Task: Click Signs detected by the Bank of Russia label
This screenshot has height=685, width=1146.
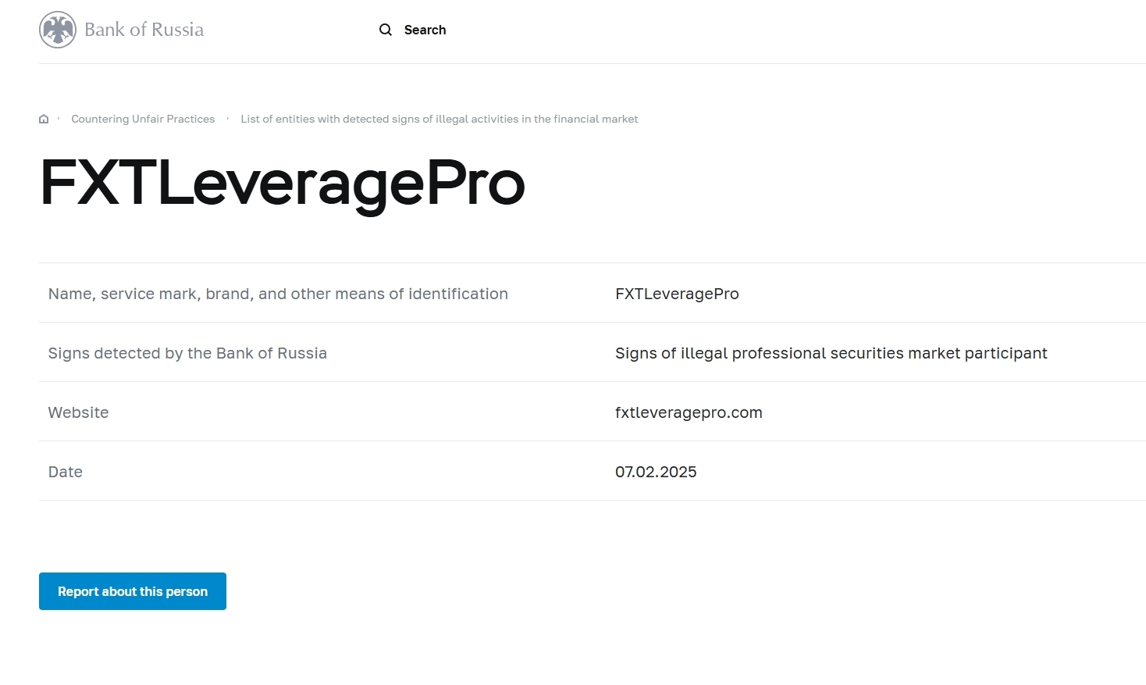Action: click(187, 353)
